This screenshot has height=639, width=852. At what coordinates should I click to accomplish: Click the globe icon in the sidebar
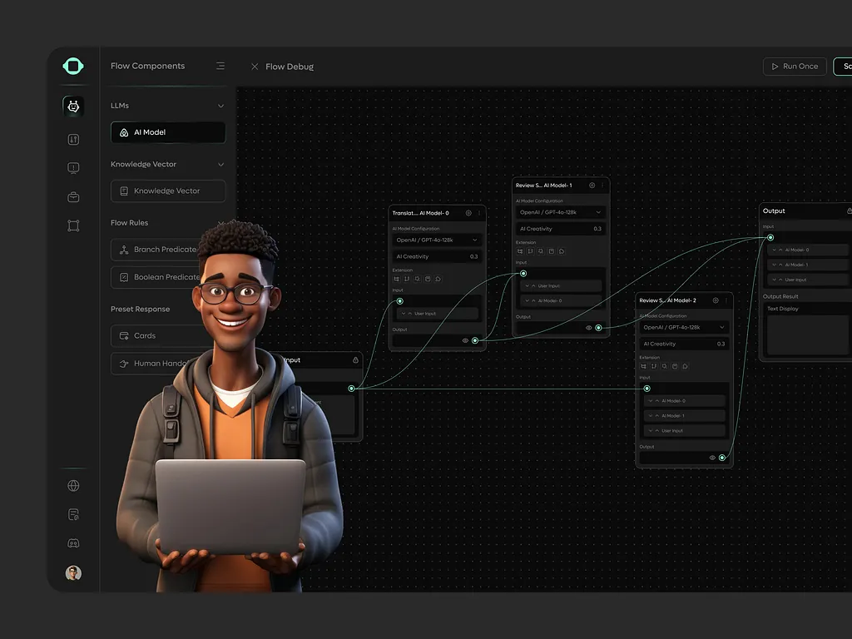click(73, 486)
